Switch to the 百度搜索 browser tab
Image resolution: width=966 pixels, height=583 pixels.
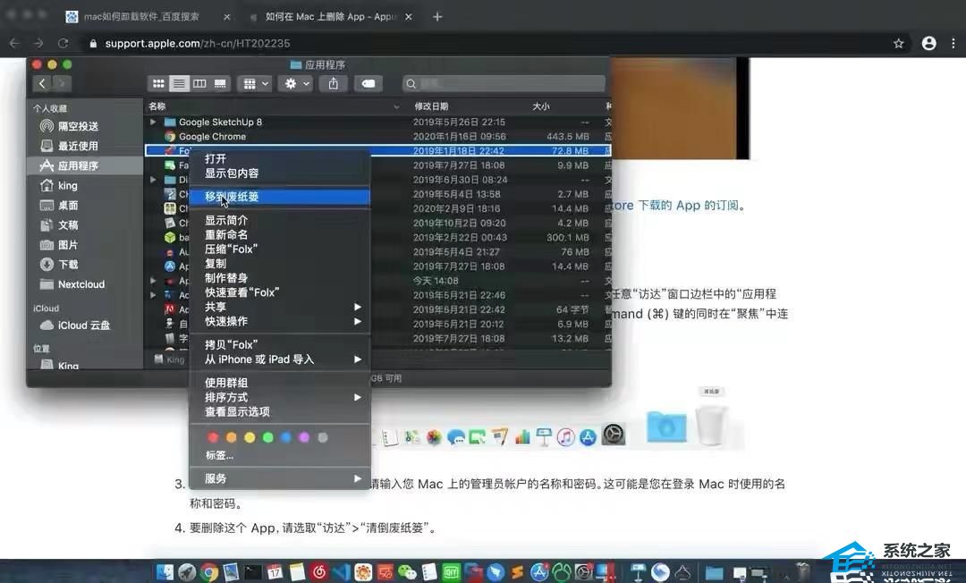(x=141, y=17)
